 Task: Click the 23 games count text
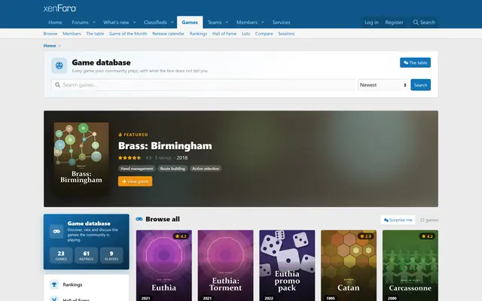pos(429,220)
